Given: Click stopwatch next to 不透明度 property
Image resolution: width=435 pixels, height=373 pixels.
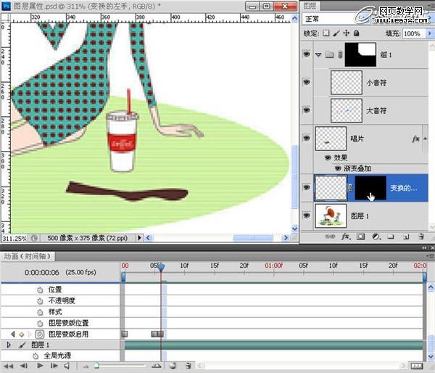Looking at the screenshot, I should click(x=40, y=300).
